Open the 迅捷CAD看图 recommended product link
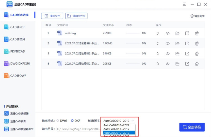Screen dimensions: 211x137 15,121
